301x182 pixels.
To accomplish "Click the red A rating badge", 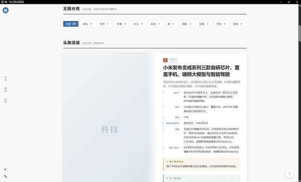I will 165,60.
